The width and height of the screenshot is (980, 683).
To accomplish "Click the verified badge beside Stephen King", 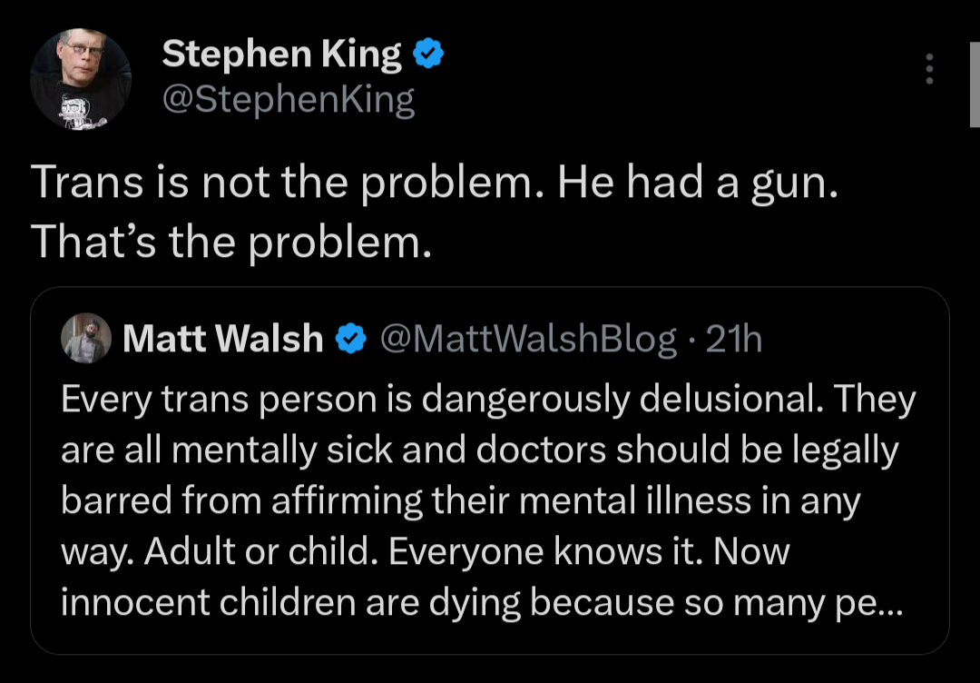I will 428,54.
